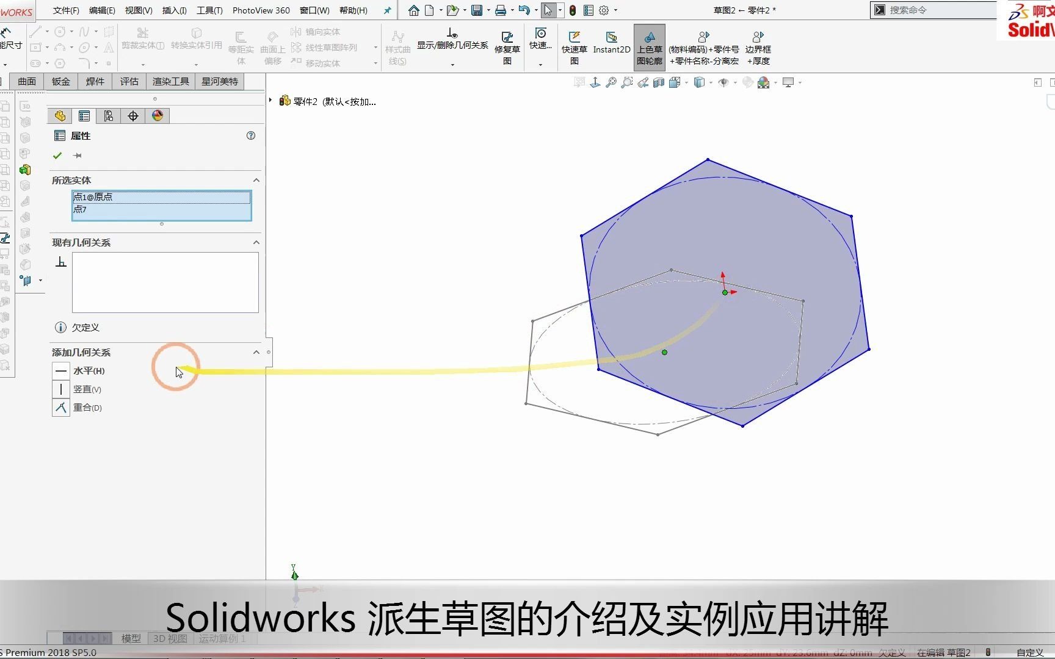Open the PhotoView 360 menu
Viewport: 1055px width, 659px height.
(x=261, y=10)
